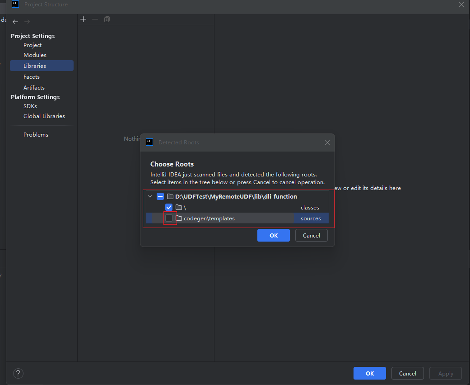The height and width of the screenshot is (385, 470).
Task: Click the Remove library minus icon
Action: tap(95, 19)
